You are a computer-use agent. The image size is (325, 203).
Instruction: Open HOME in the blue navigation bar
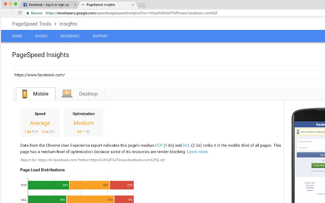click(17, 36)
